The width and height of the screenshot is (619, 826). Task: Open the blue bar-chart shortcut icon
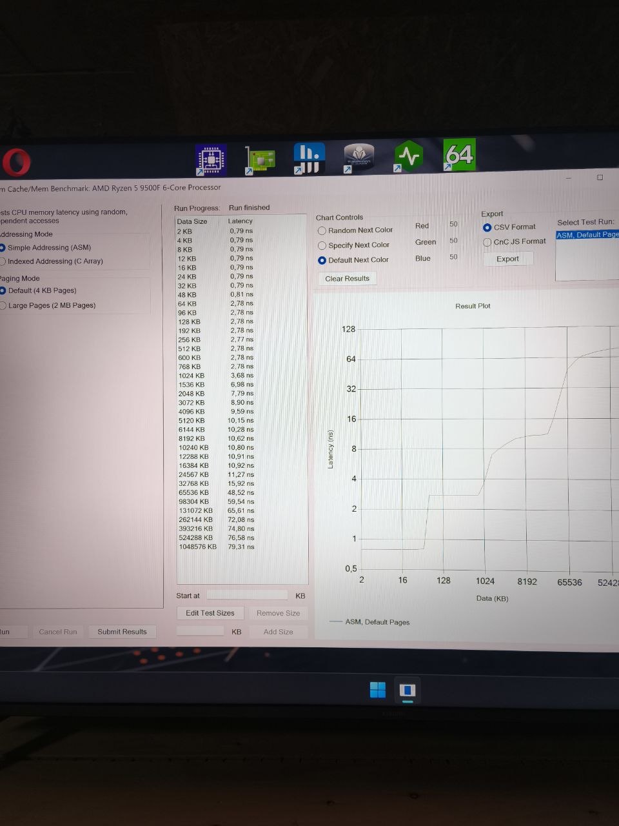pyautogui.click(x=309, y=159)
